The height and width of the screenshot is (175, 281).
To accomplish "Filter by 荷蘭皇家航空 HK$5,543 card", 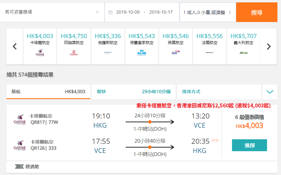I will 142,46.
